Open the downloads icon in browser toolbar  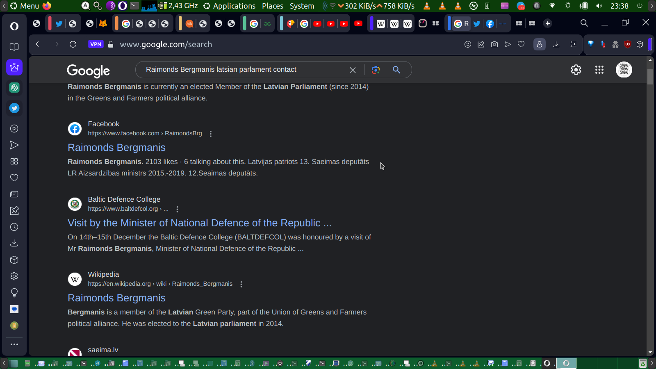tap(556, 44)
